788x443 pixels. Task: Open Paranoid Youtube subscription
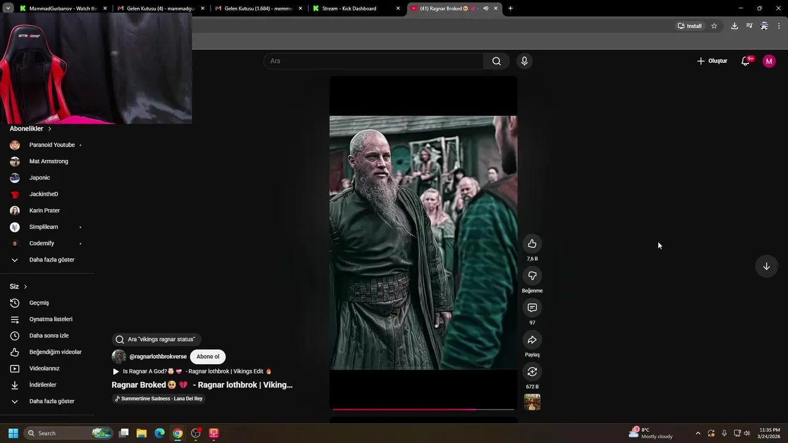[47, 145]
